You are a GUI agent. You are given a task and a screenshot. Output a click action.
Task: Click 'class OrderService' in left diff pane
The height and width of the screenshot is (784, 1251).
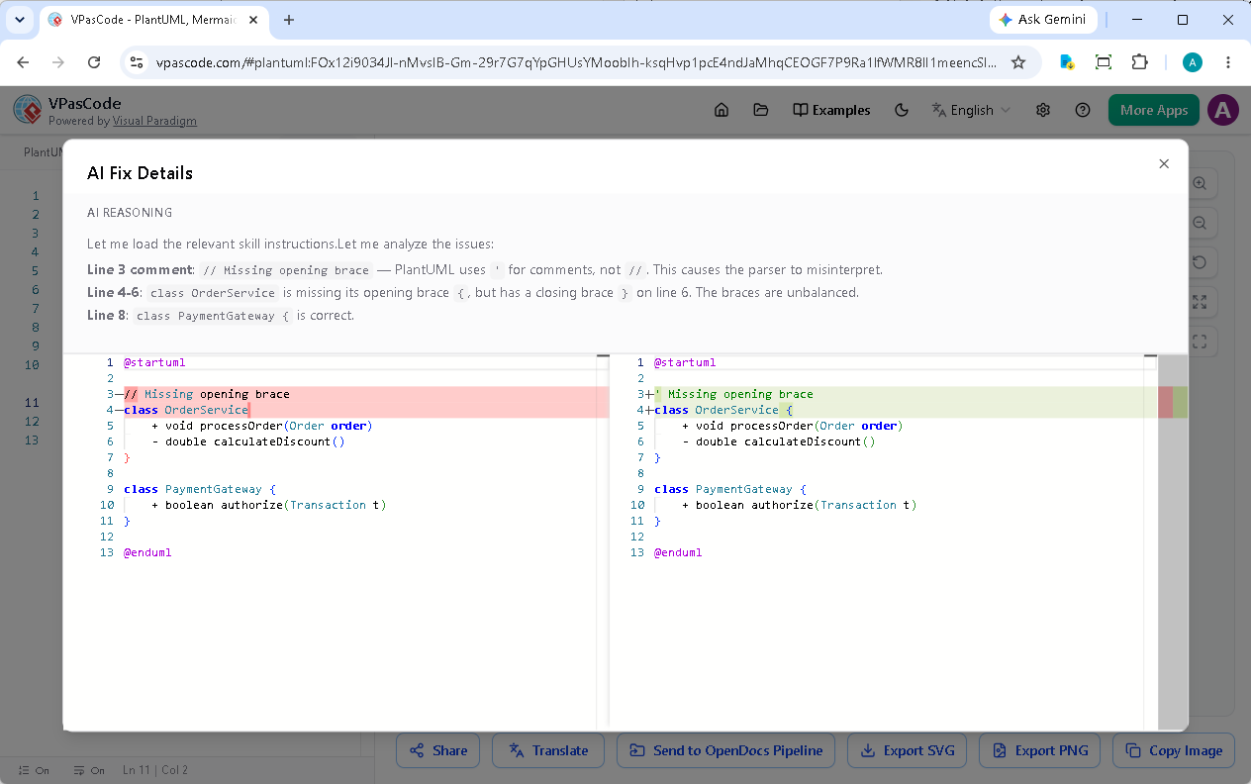point(186,410)
